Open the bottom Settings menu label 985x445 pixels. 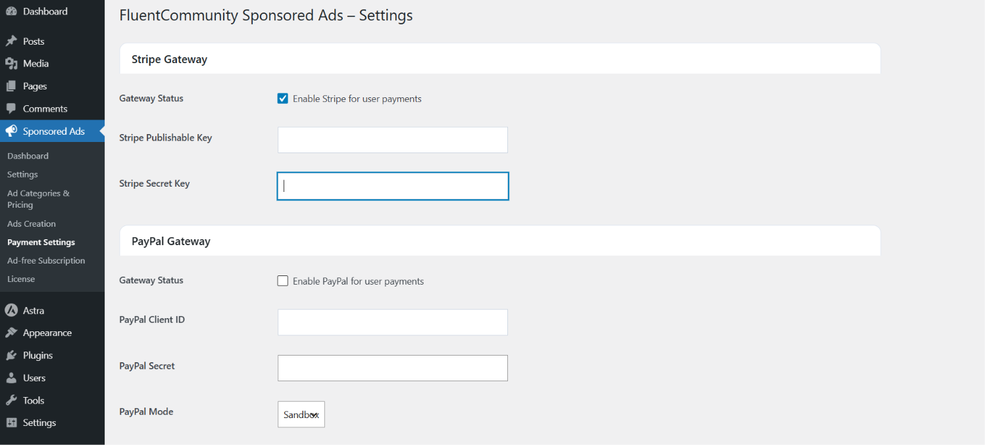pyautogui.click(x=39, y=423)
